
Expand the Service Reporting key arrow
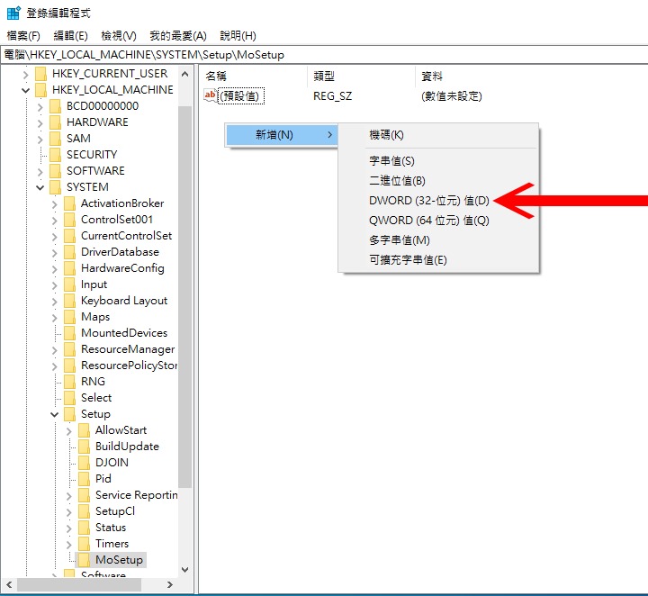[69, 495]
